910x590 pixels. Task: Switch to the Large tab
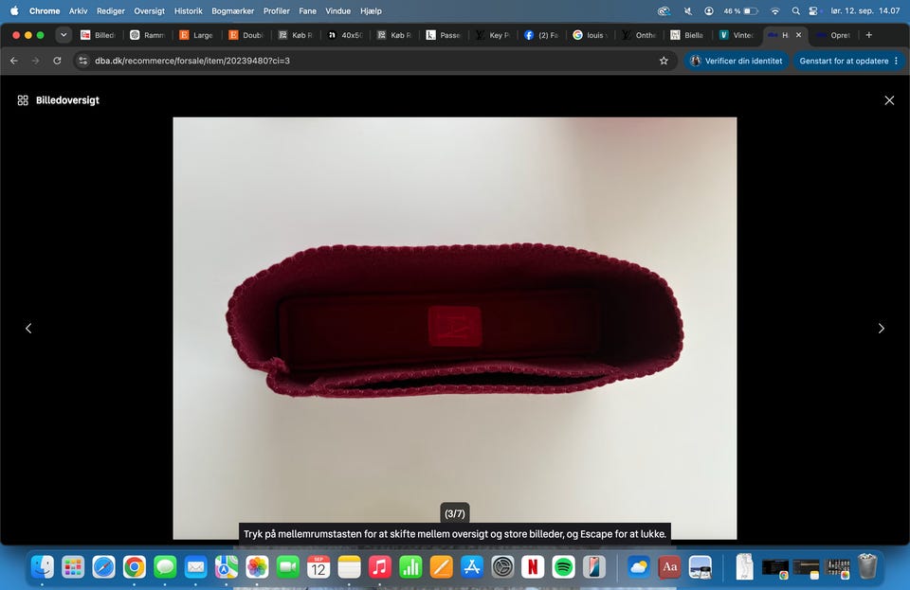point(197,35)
